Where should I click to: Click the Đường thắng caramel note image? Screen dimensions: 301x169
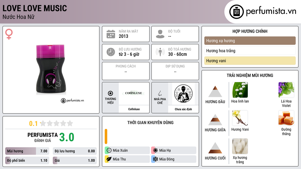coord(286,118)
